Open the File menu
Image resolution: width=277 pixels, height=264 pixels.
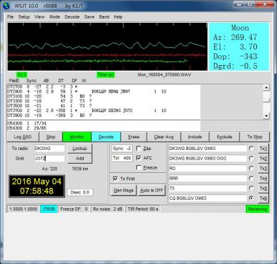(x=10, y=17)
